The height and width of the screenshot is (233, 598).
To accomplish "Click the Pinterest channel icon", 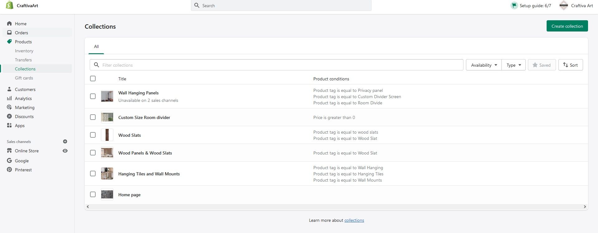I will (9, 170).
